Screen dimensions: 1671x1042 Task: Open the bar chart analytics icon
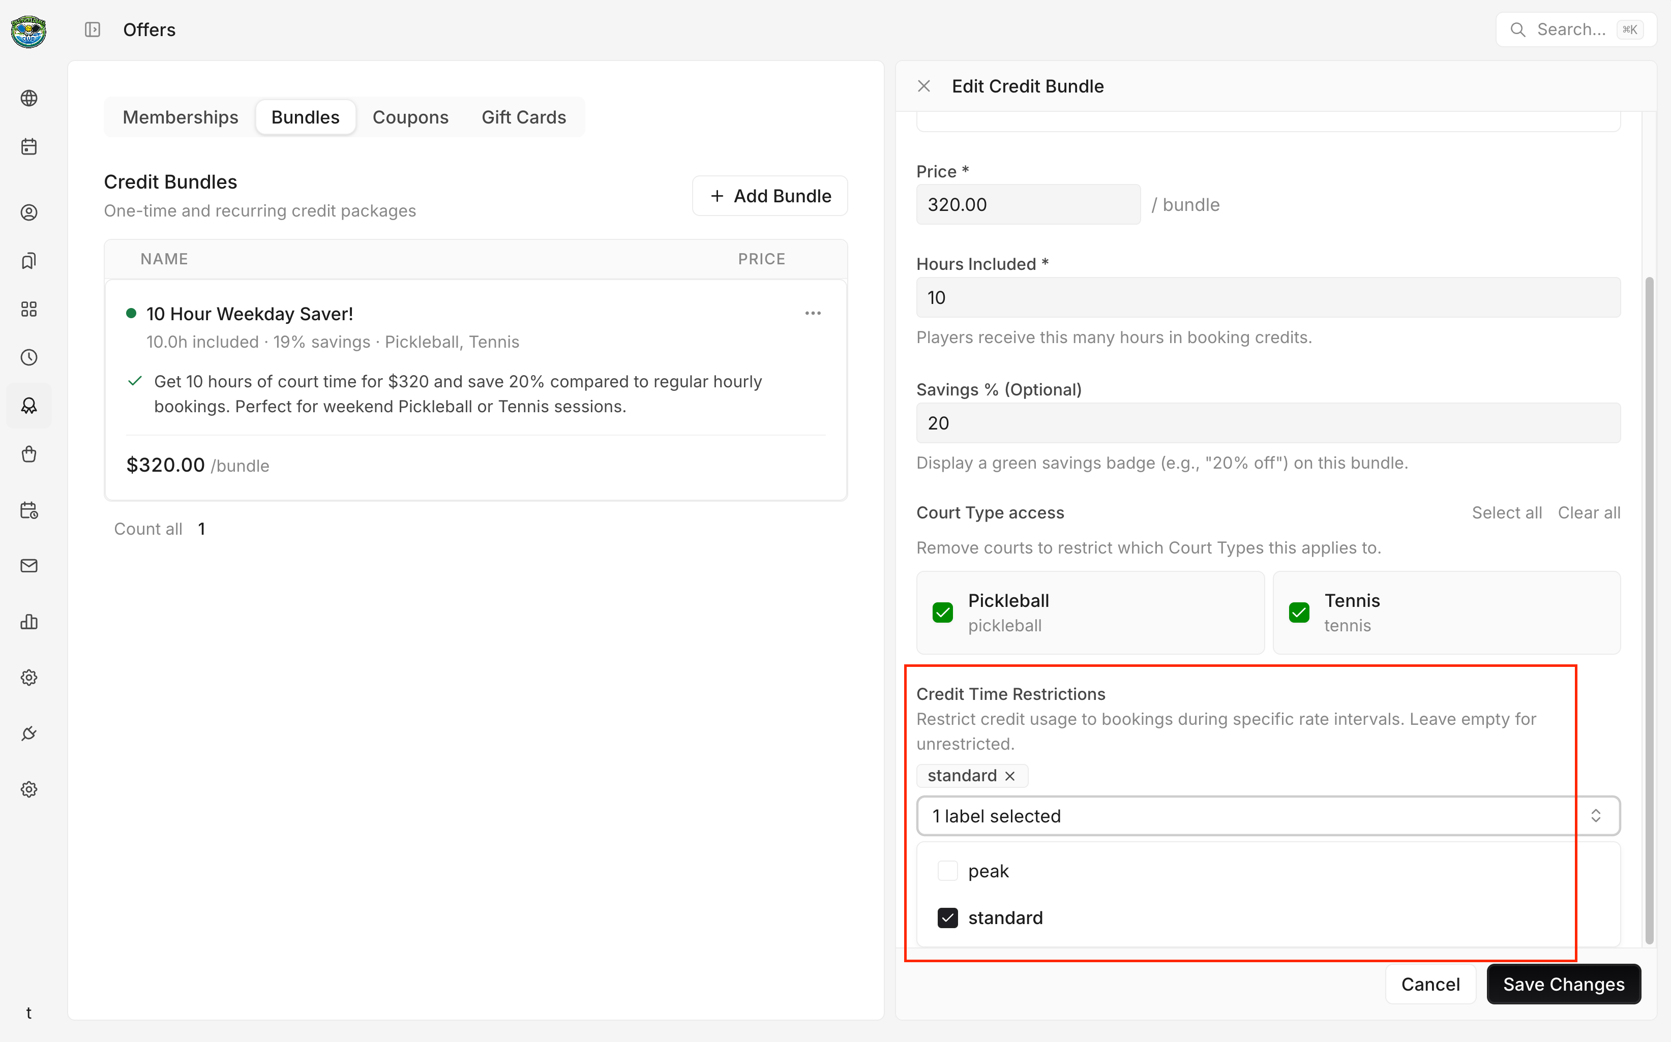29,622
